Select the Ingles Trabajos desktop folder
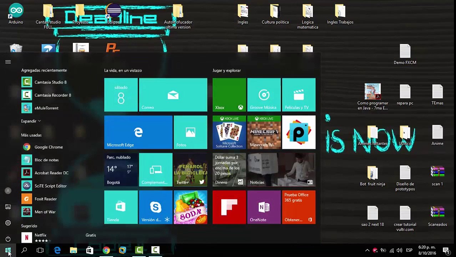The width and height of the screenshot is (456, 257). [340, 15]
